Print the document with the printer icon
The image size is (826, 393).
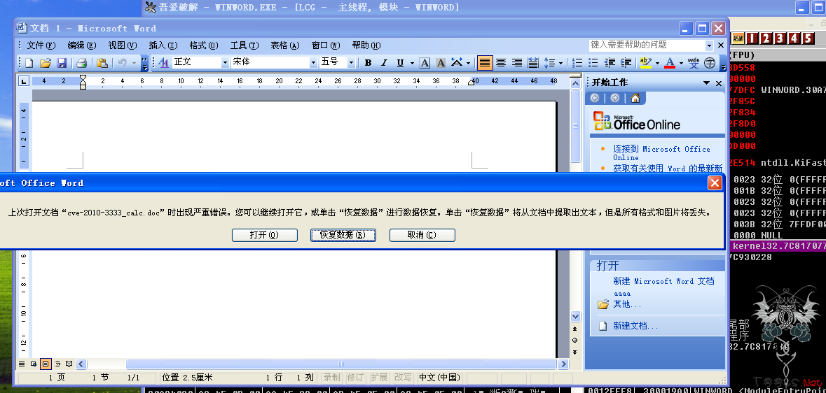[81, 63]
